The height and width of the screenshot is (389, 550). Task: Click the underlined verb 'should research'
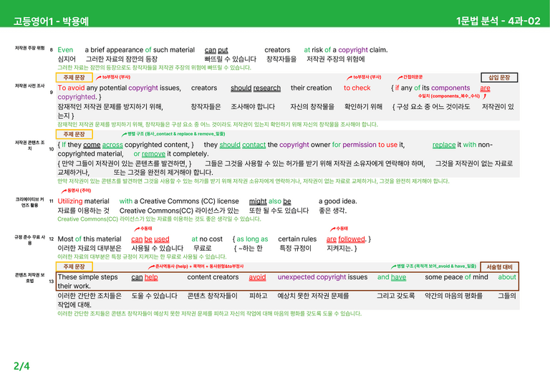click(256, 88)
